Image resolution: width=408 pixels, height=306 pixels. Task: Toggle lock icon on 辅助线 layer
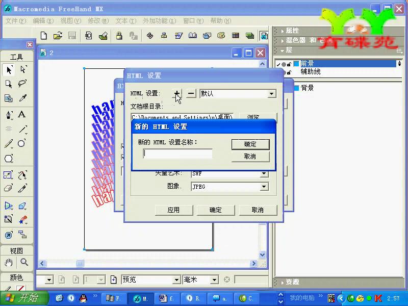[x=289, y=72]
